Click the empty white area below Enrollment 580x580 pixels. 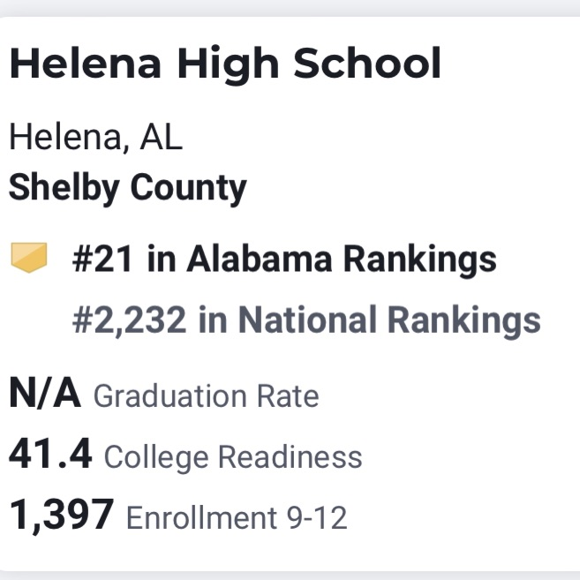[x=290, y=553]
